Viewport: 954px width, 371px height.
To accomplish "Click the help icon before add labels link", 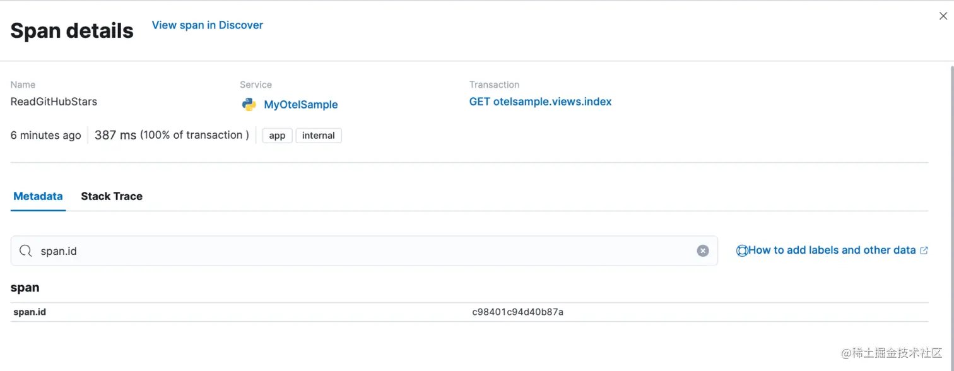I will (741, 250).
